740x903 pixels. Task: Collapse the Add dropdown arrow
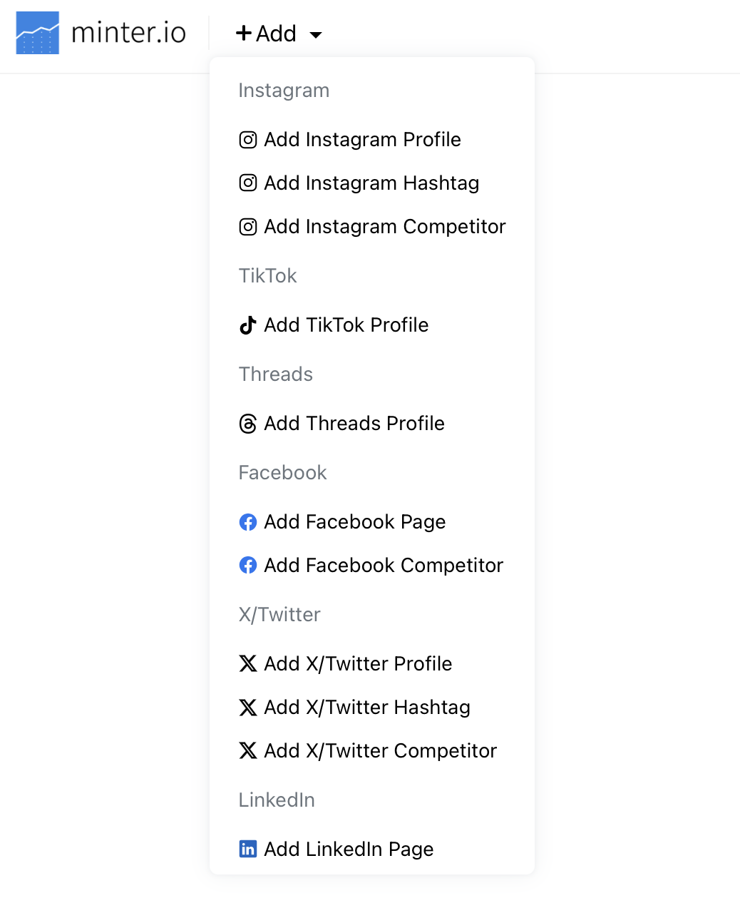click(x=316, y=34)
